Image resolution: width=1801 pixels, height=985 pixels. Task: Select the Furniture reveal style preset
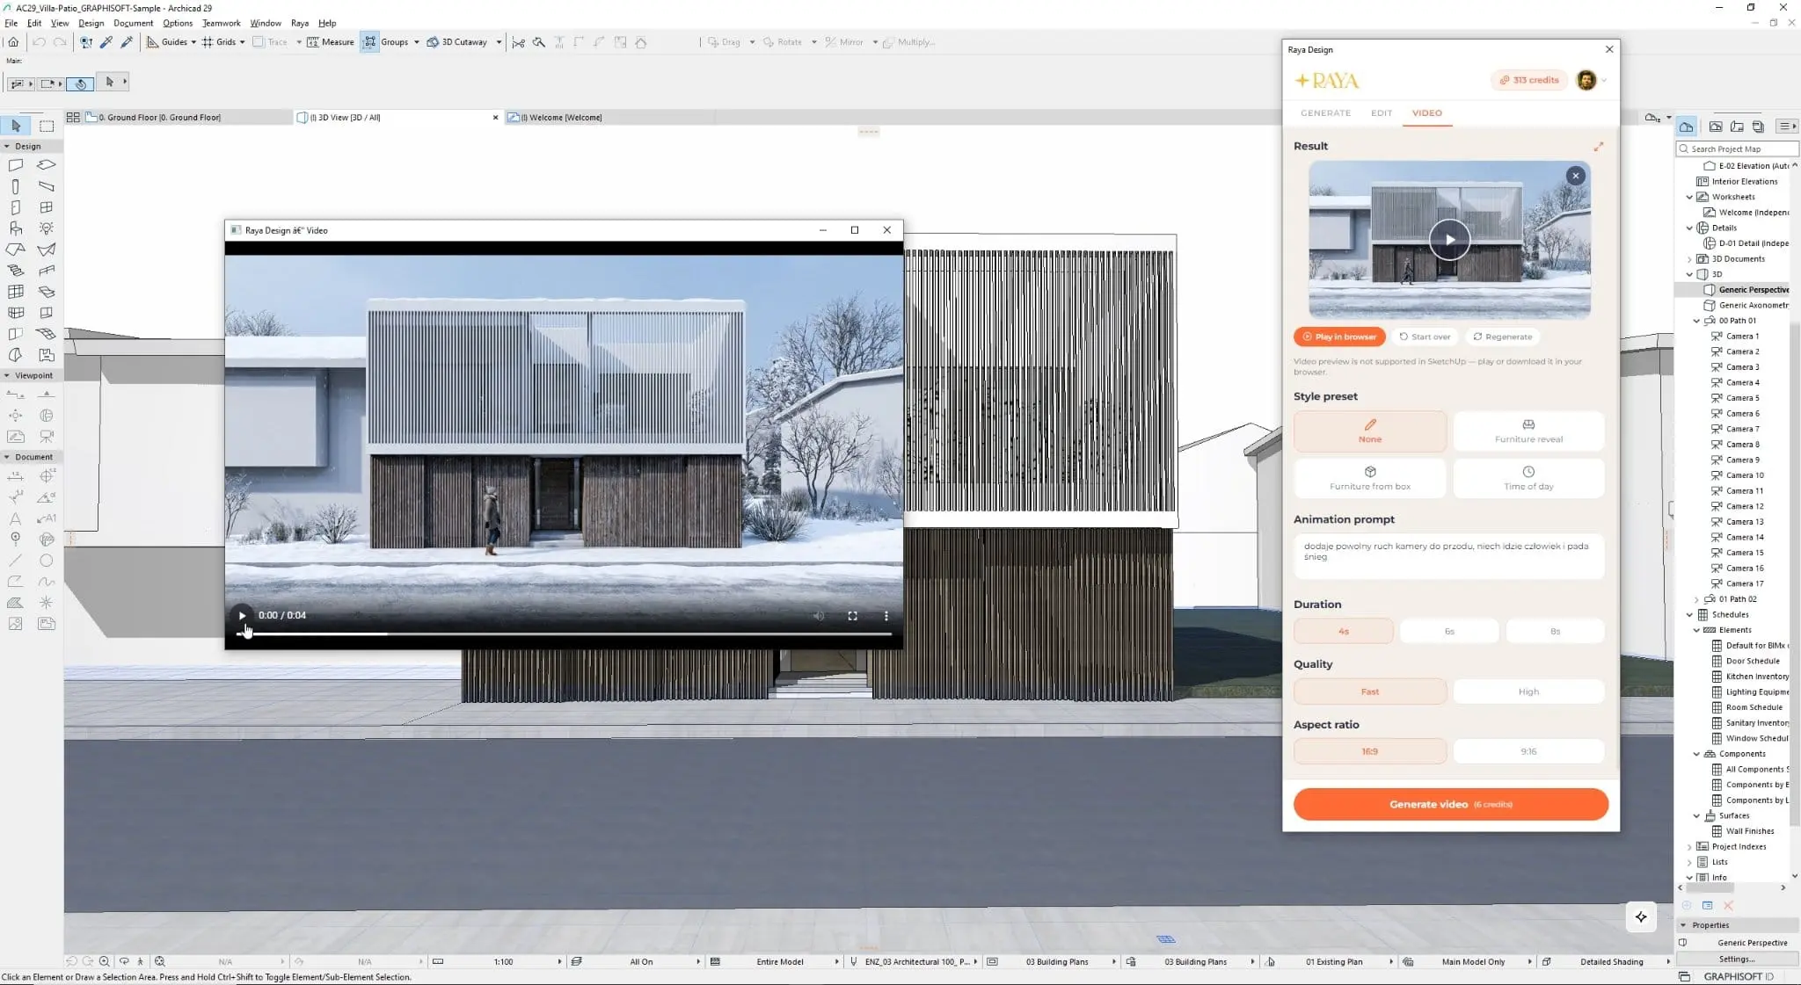(1528, 431)
